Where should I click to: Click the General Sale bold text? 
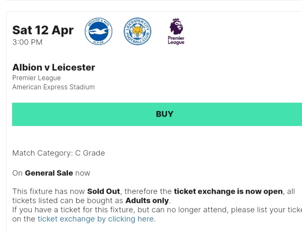pyautogui.click(x=49, y=173)
